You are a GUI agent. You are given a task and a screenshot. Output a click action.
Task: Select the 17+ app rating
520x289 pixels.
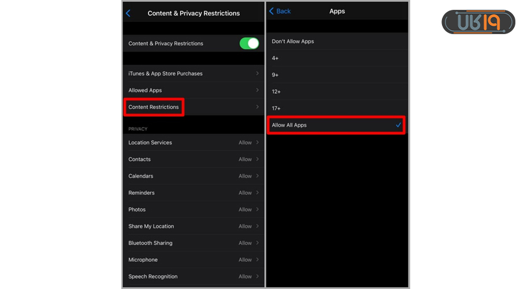coord(336,109)
